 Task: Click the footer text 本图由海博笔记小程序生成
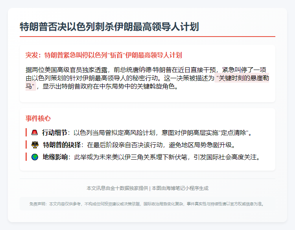pyautogui.click(x=180, y=188)
